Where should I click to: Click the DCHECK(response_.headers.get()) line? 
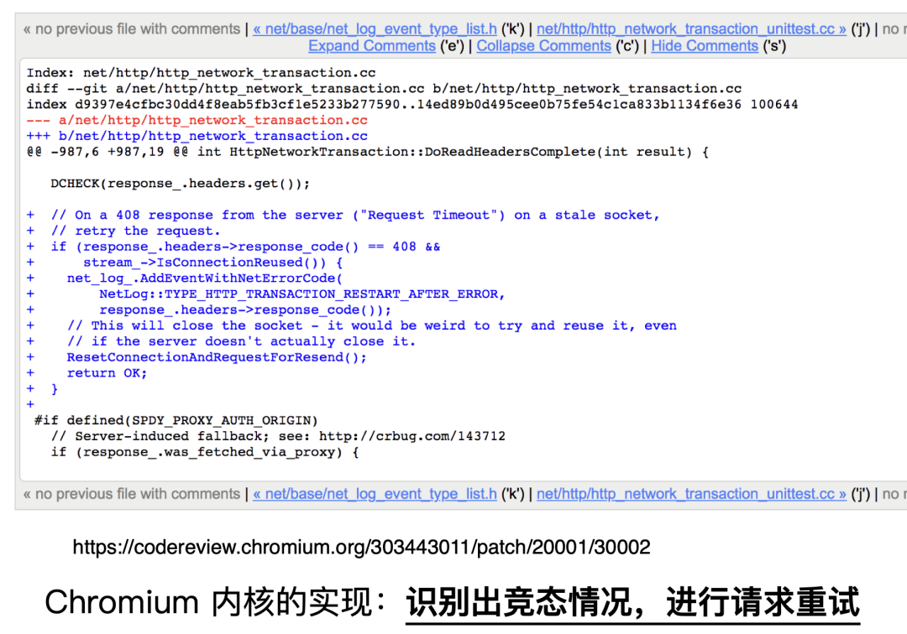(x=180, y=184)
